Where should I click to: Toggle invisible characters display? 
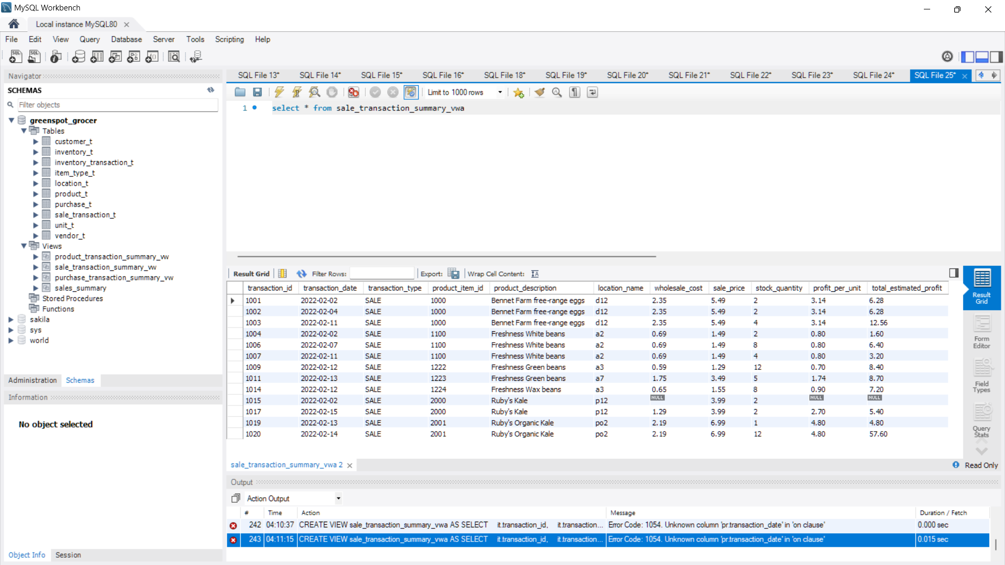pyautogui.click(x=575, y=92)
